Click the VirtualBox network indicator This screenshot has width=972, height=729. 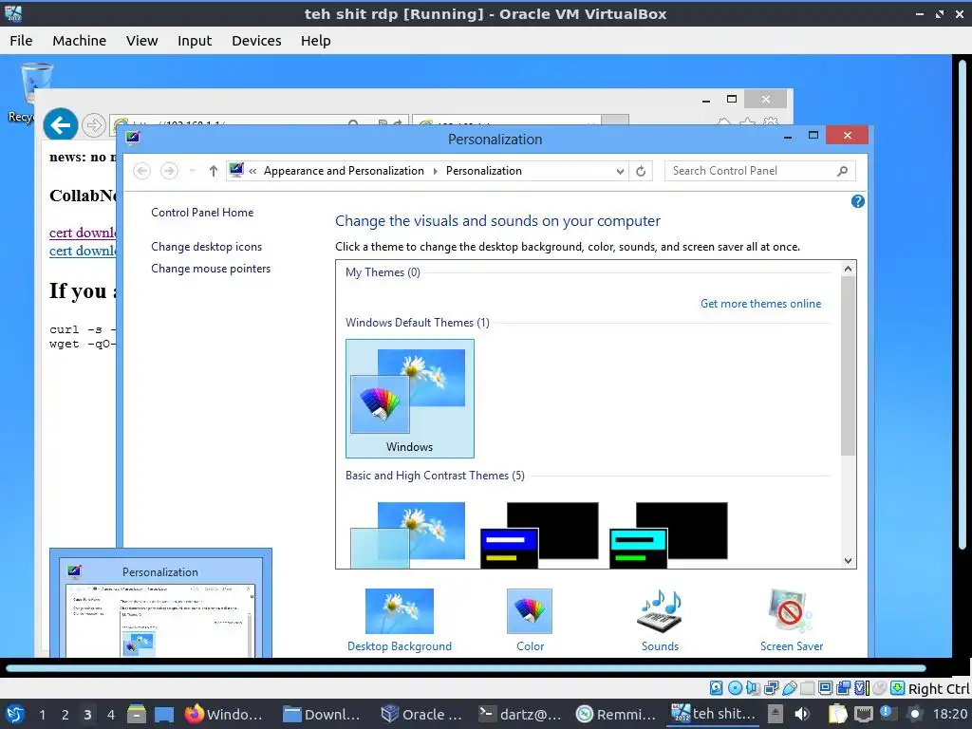[x=771, y=687]
